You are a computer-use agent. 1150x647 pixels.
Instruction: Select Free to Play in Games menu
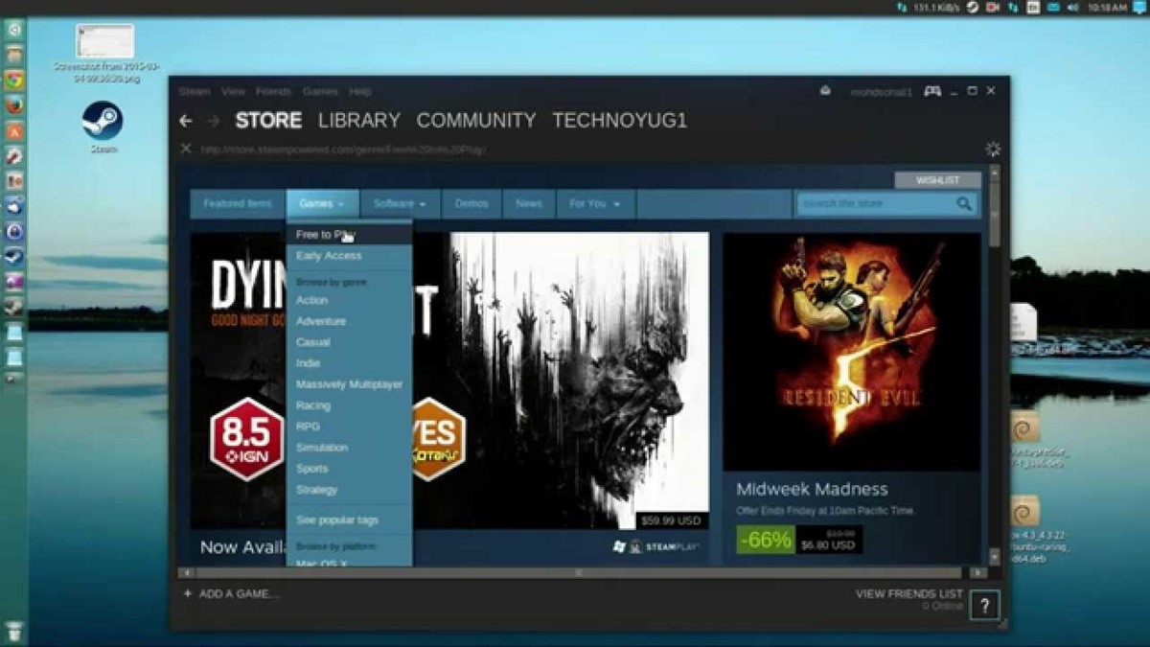click(x=349, y=235)
